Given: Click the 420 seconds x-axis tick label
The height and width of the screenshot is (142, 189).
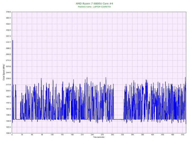Looking at the screenshot, I should point(153,135).
